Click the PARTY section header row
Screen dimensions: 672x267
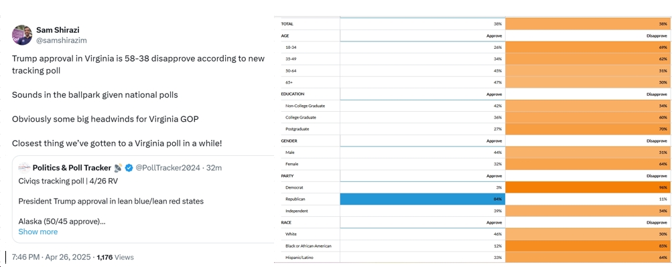pos(472,176)
